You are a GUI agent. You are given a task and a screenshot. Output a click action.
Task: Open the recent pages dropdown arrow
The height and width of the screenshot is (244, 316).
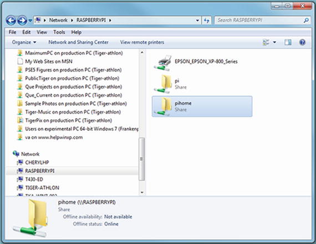(x=30, y=21)
